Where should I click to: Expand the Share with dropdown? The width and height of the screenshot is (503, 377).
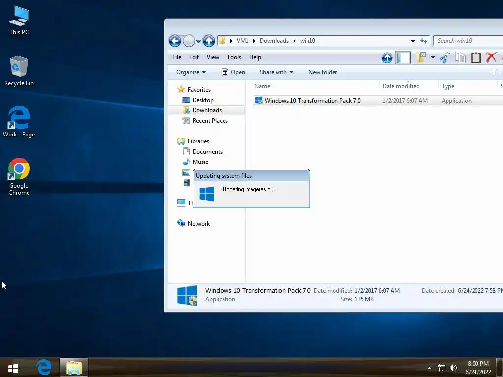pyautogui.click(x=276, y=72)
